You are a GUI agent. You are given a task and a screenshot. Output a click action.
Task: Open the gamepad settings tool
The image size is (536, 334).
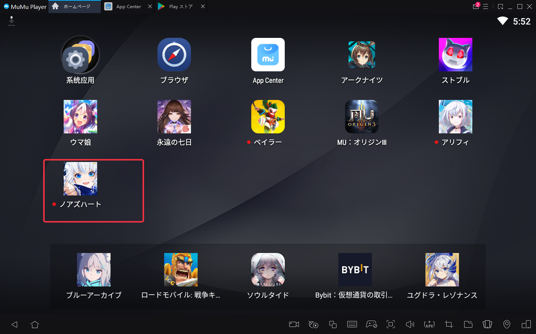(371, 324)
